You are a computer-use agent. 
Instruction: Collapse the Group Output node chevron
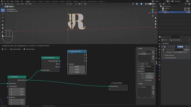(111, 83)
